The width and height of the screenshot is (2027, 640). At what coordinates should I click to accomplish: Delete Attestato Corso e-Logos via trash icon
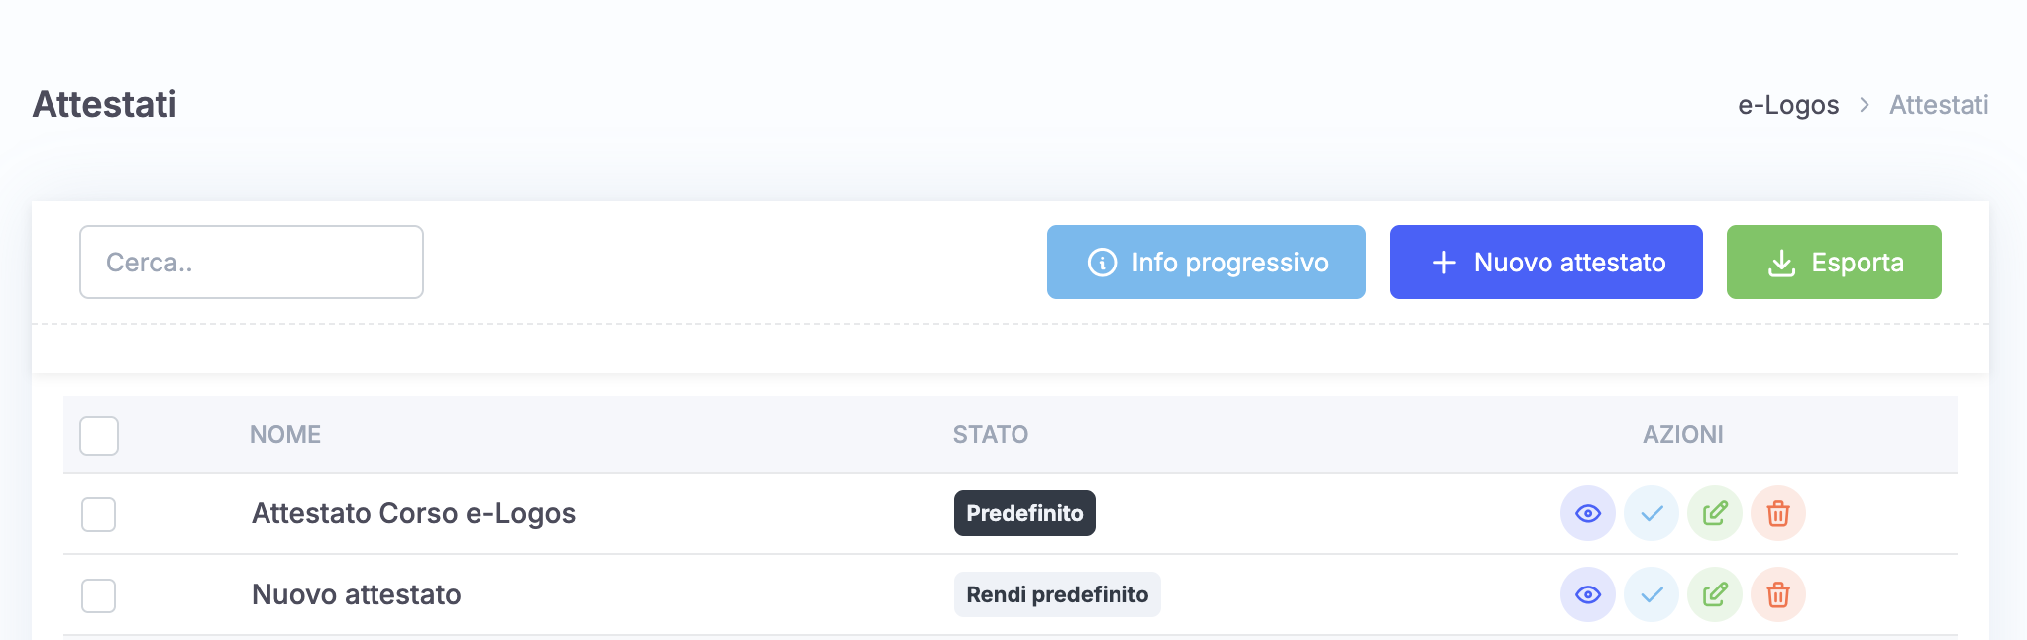pos(1778,513)
